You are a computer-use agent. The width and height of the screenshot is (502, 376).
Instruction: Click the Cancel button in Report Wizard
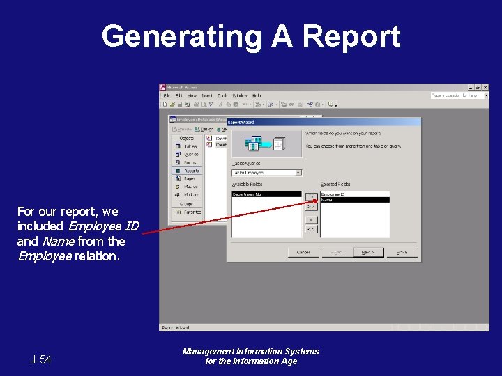point(303,252)
